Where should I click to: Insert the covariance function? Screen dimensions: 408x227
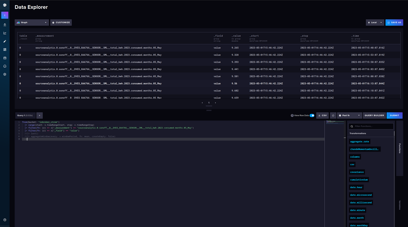pos(357,172)
